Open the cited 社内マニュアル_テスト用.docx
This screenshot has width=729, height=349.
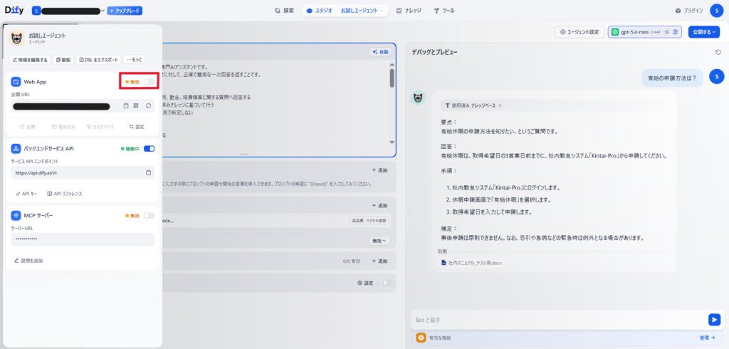(471, 263)
